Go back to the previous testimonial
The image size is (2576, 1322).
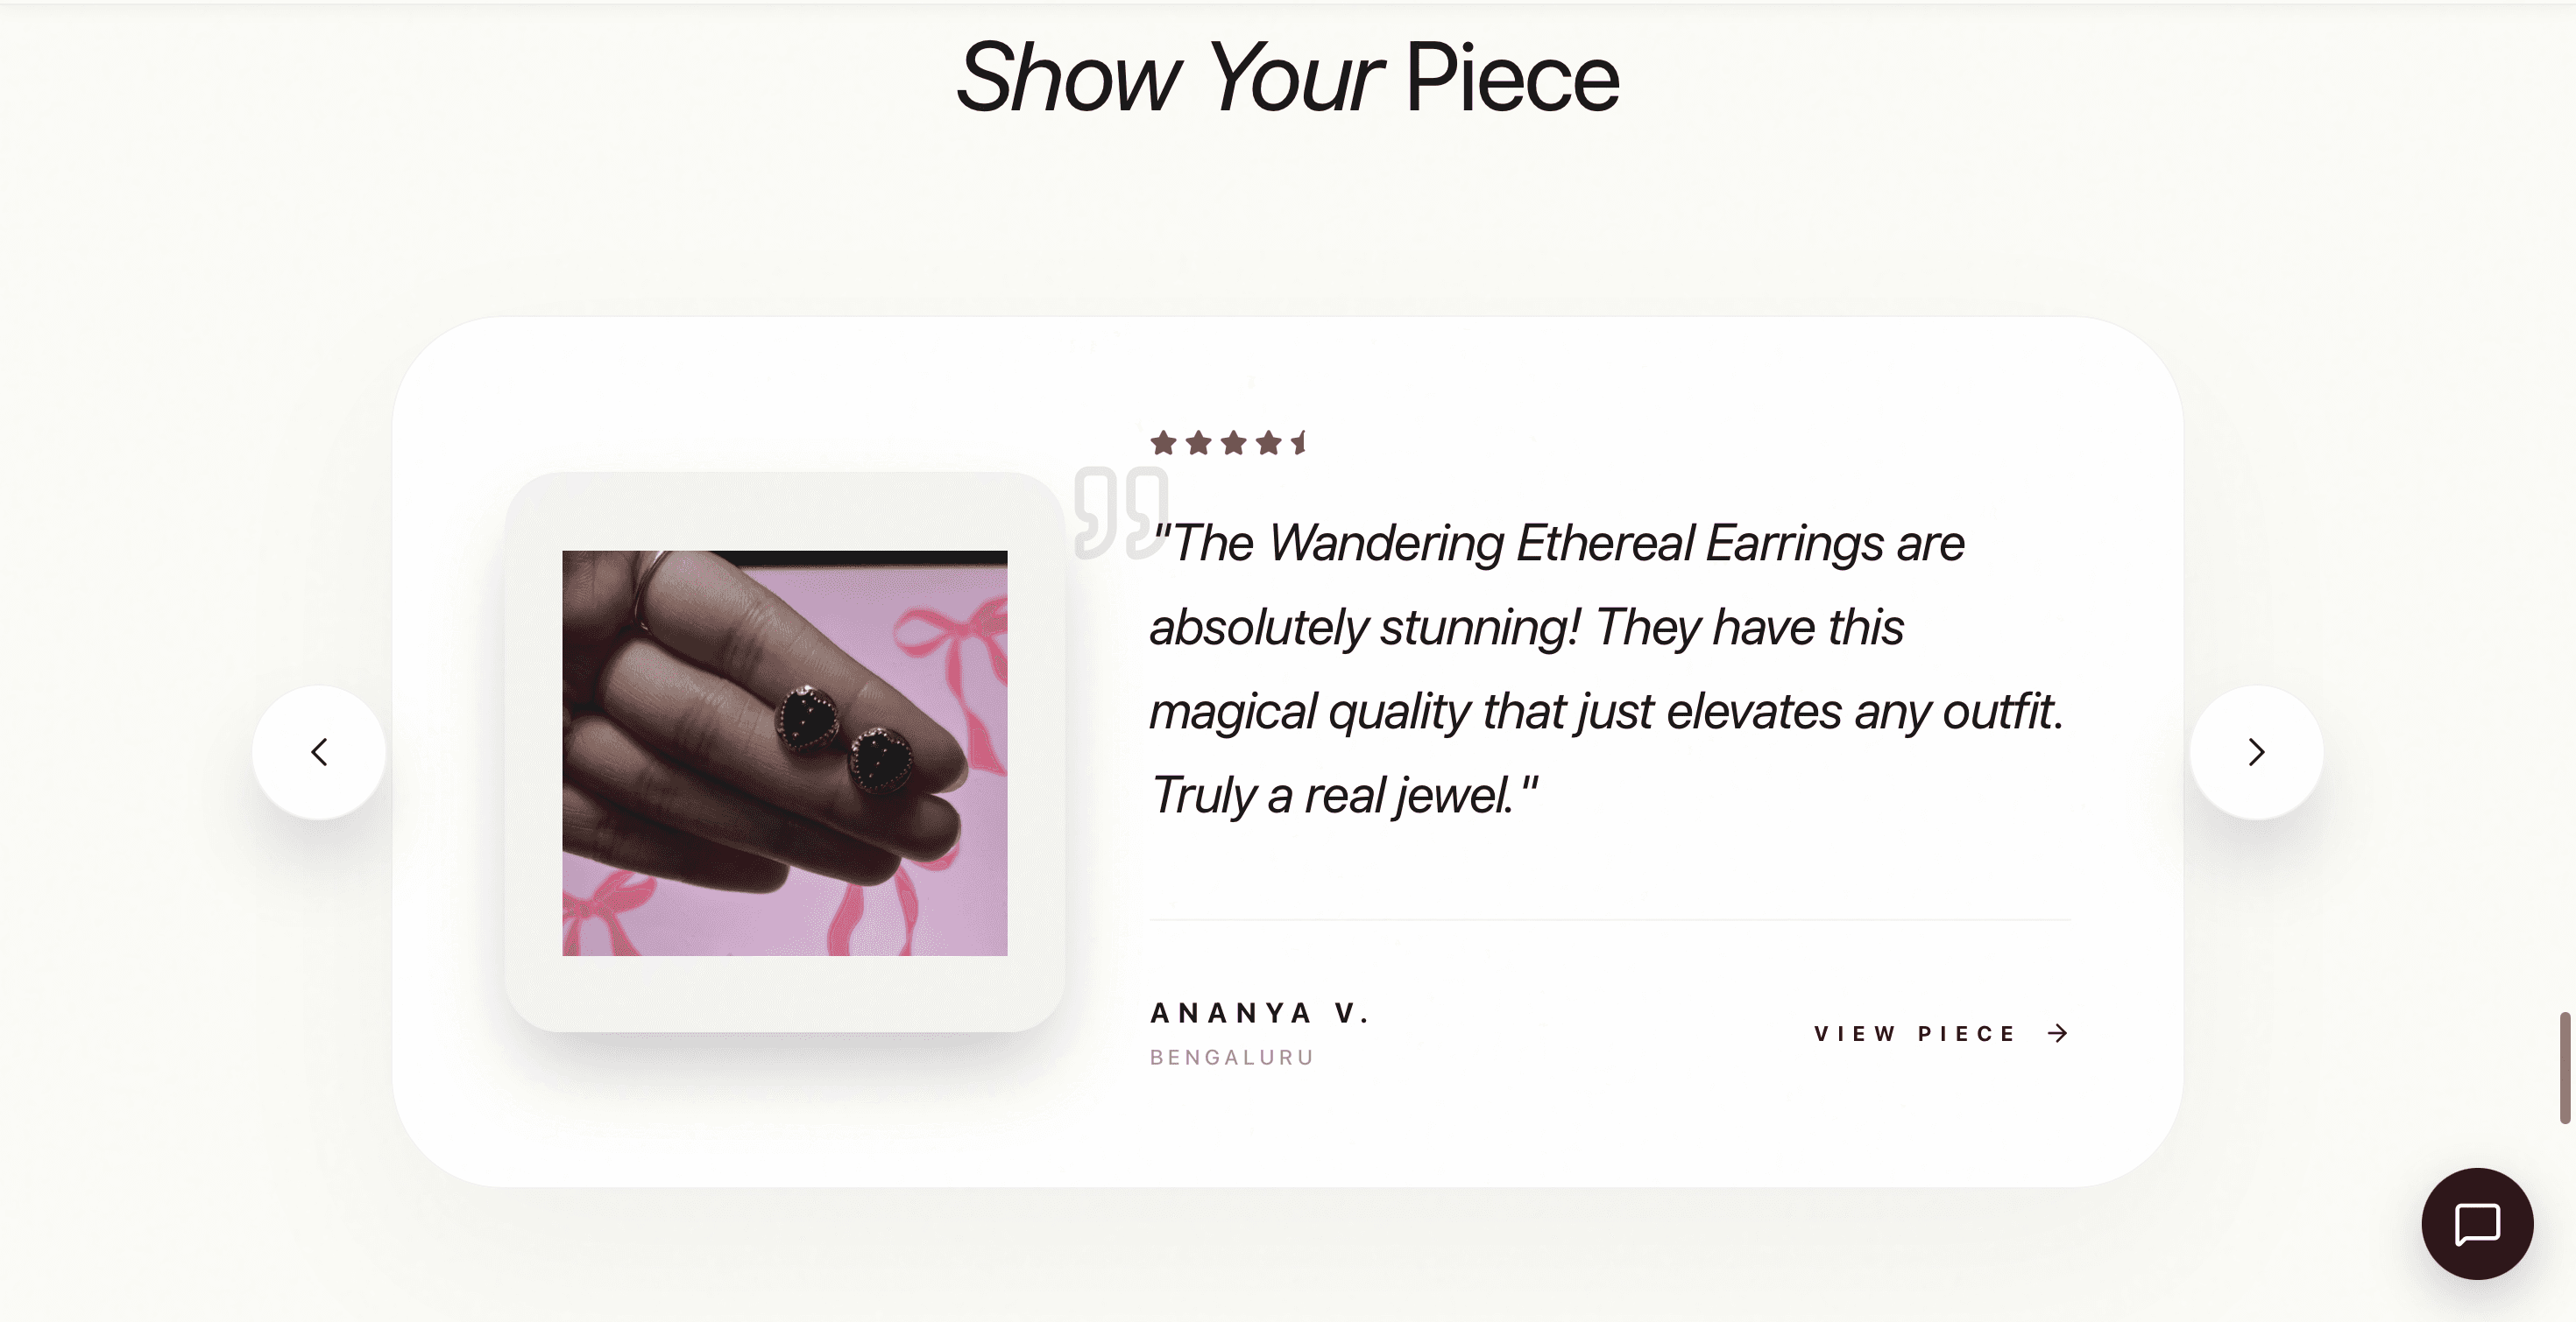click(319, 752)
